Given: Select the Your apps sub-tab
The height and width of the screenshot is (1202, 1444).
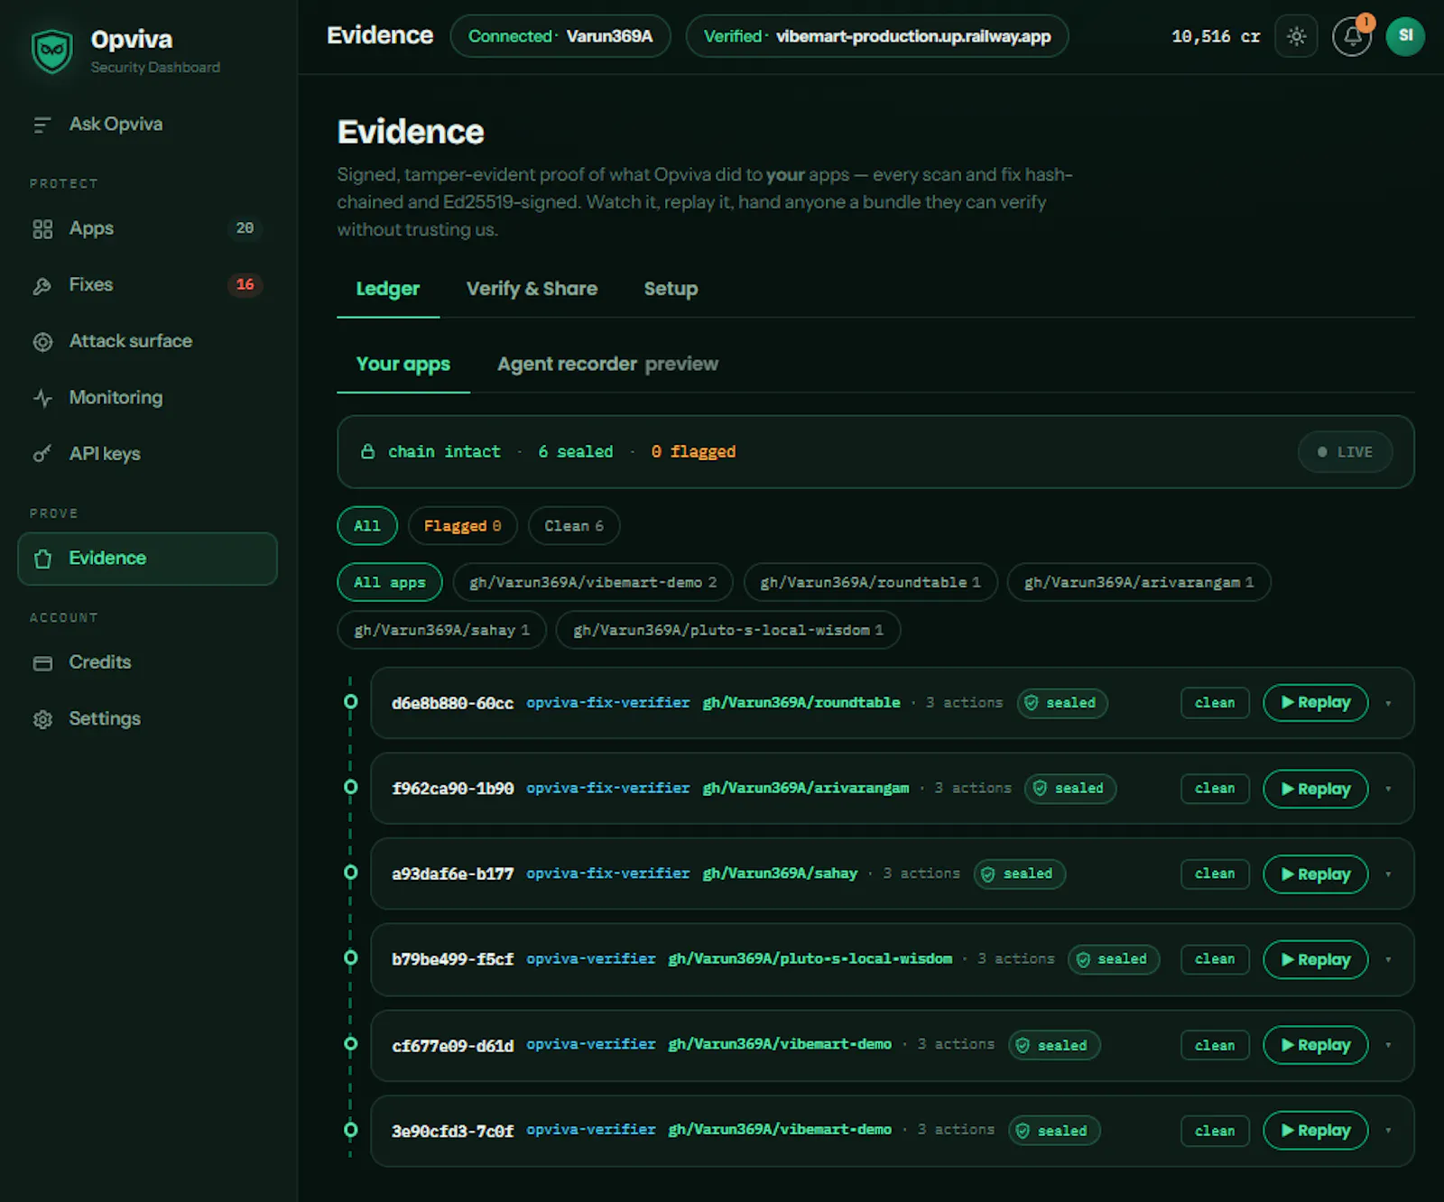Looking at the screenshot, I should point(403,365).
